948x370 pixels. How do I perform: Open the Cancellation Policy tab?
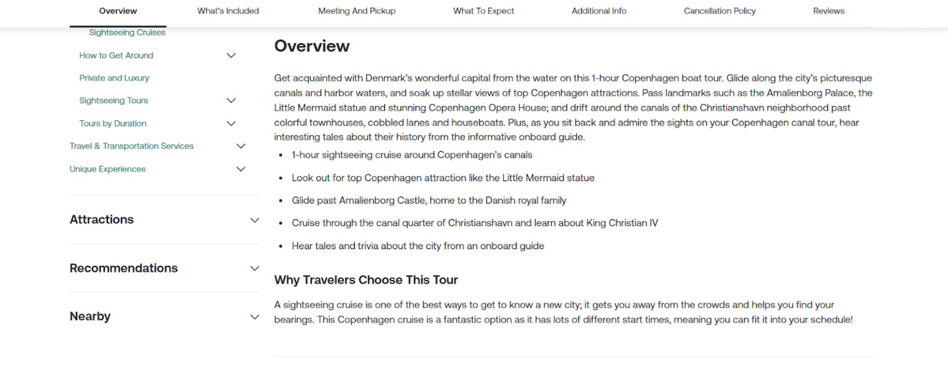[720, 10]
